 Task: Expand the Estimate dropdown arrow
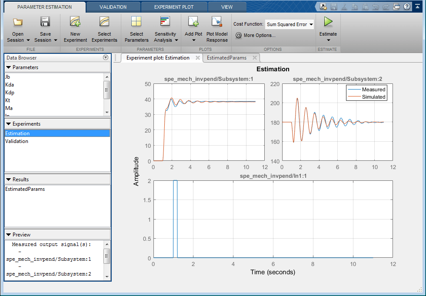point(328,40)
